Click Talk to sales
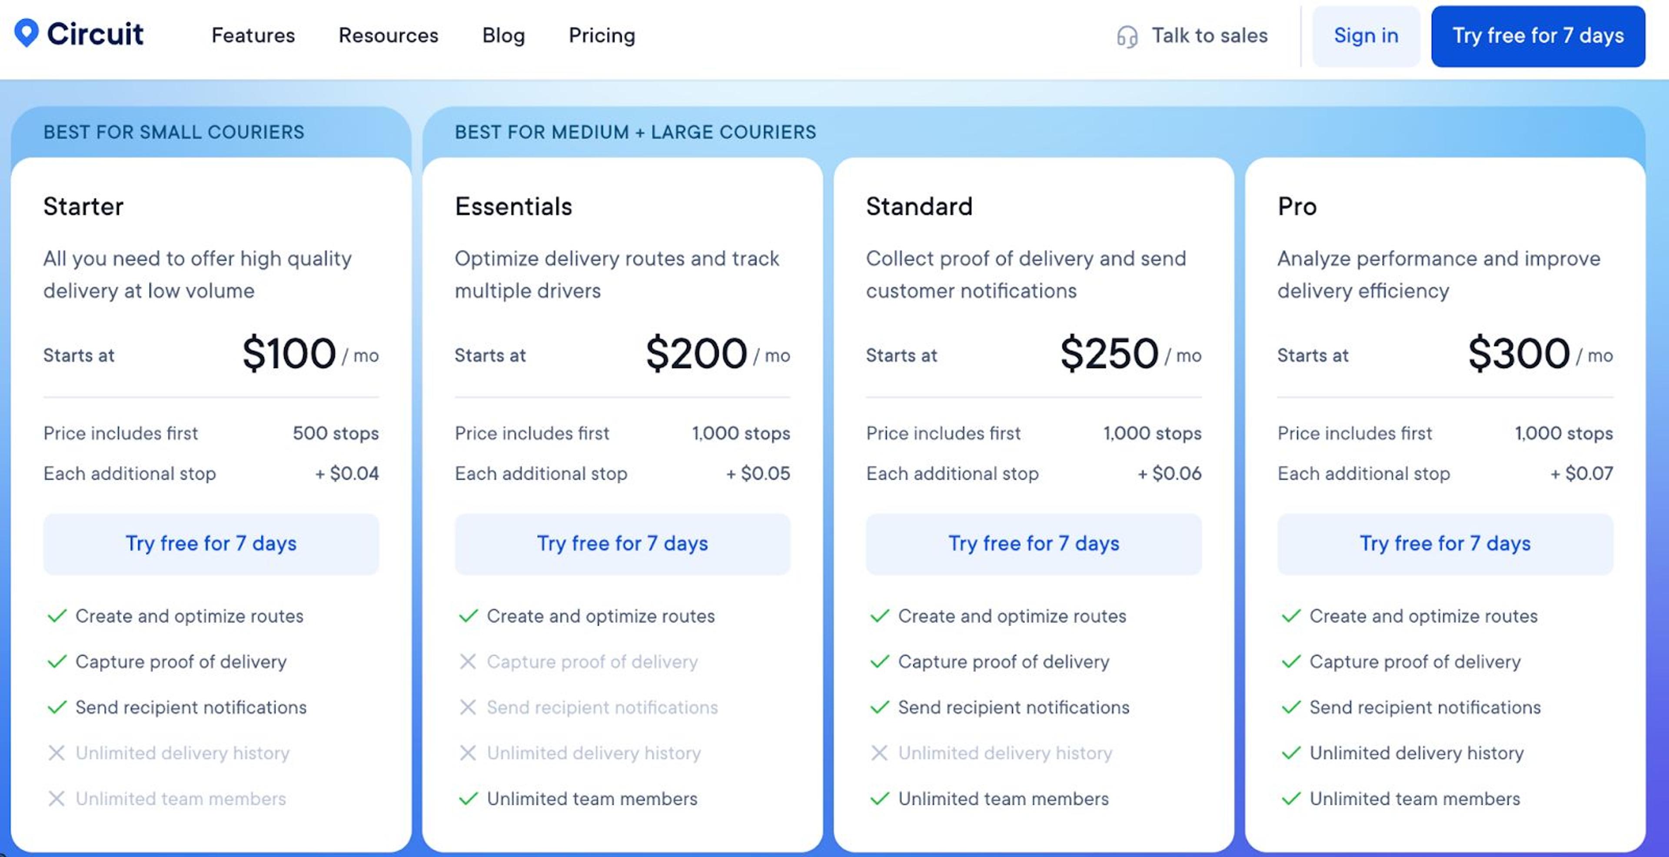 click(1209, 36)
